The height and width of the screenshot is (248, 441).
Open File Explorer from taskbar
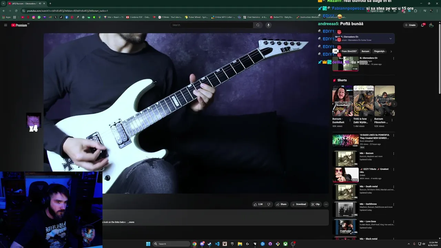(240, 244)
